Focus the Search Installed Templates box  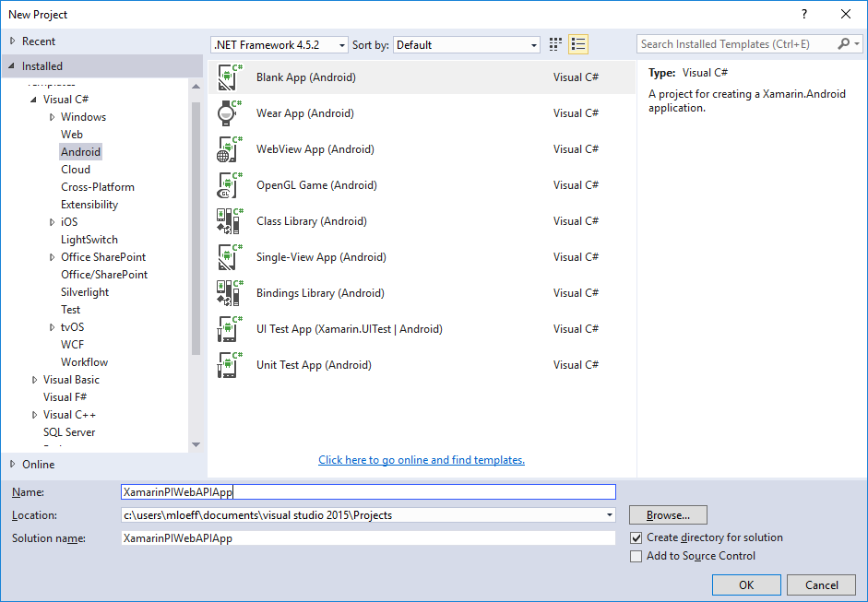point(737,43)
